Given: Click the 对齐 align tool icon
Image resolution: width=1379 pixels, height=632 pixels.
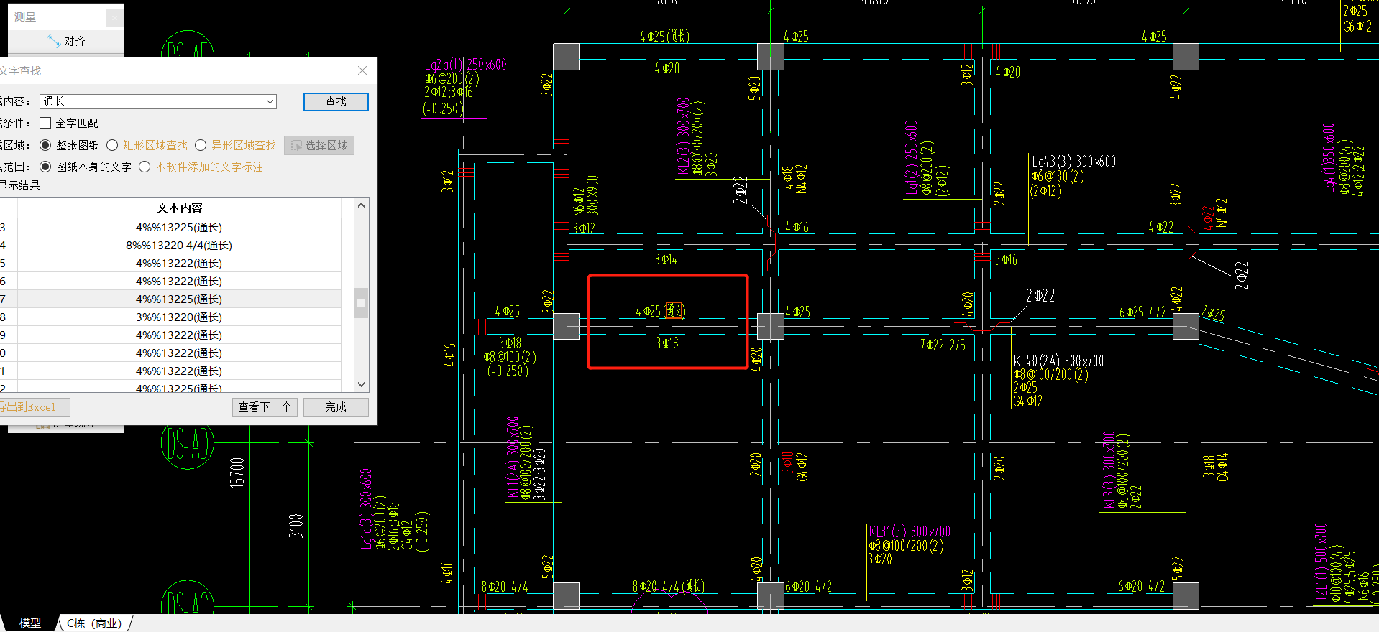Looking at the screenshot, I should (53, 41).
